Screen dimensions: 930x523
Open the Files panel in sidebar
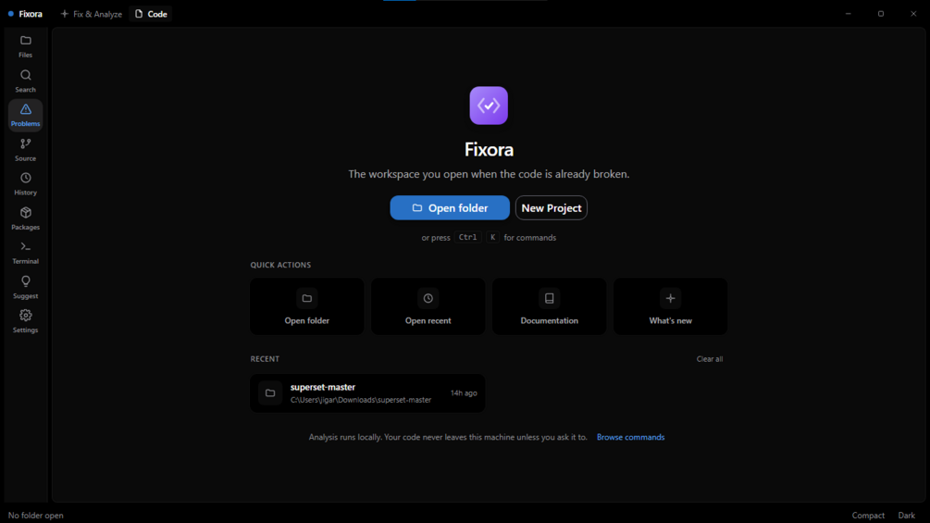26,46
